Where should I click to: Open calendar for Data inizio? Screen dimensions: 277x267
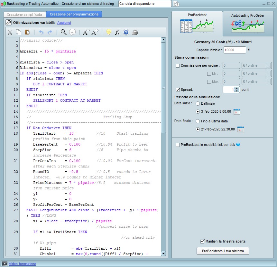coord(237,112)
